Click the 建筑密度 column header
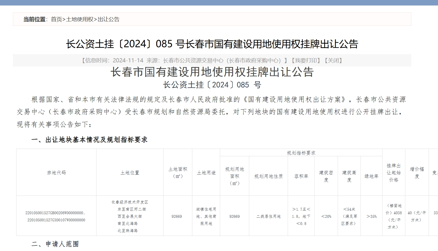 pyautogui.click(x=326, y=176)
